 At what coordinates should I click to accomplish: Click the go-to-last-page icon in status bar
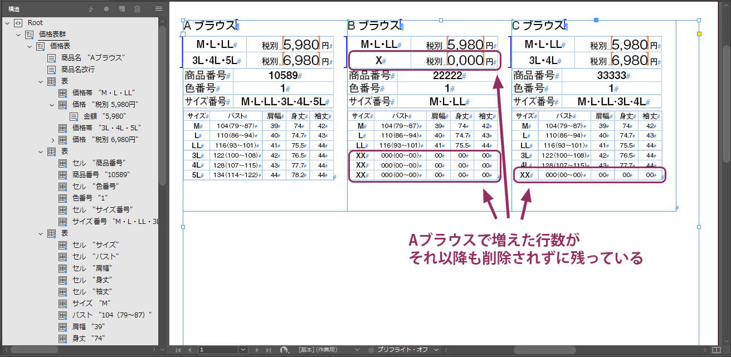(x=269, y=350)
